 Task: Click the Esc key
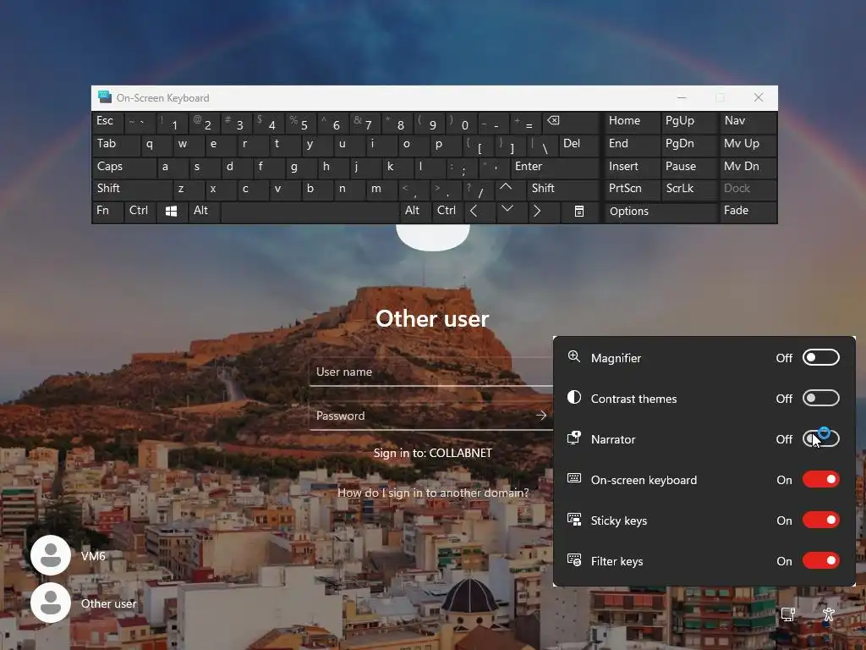click(x=107, y=122)
